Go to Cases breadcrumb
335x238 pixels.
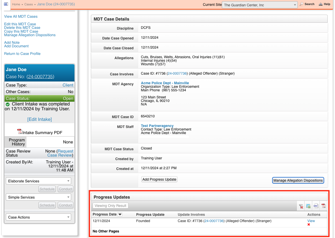tap(29, 4)
